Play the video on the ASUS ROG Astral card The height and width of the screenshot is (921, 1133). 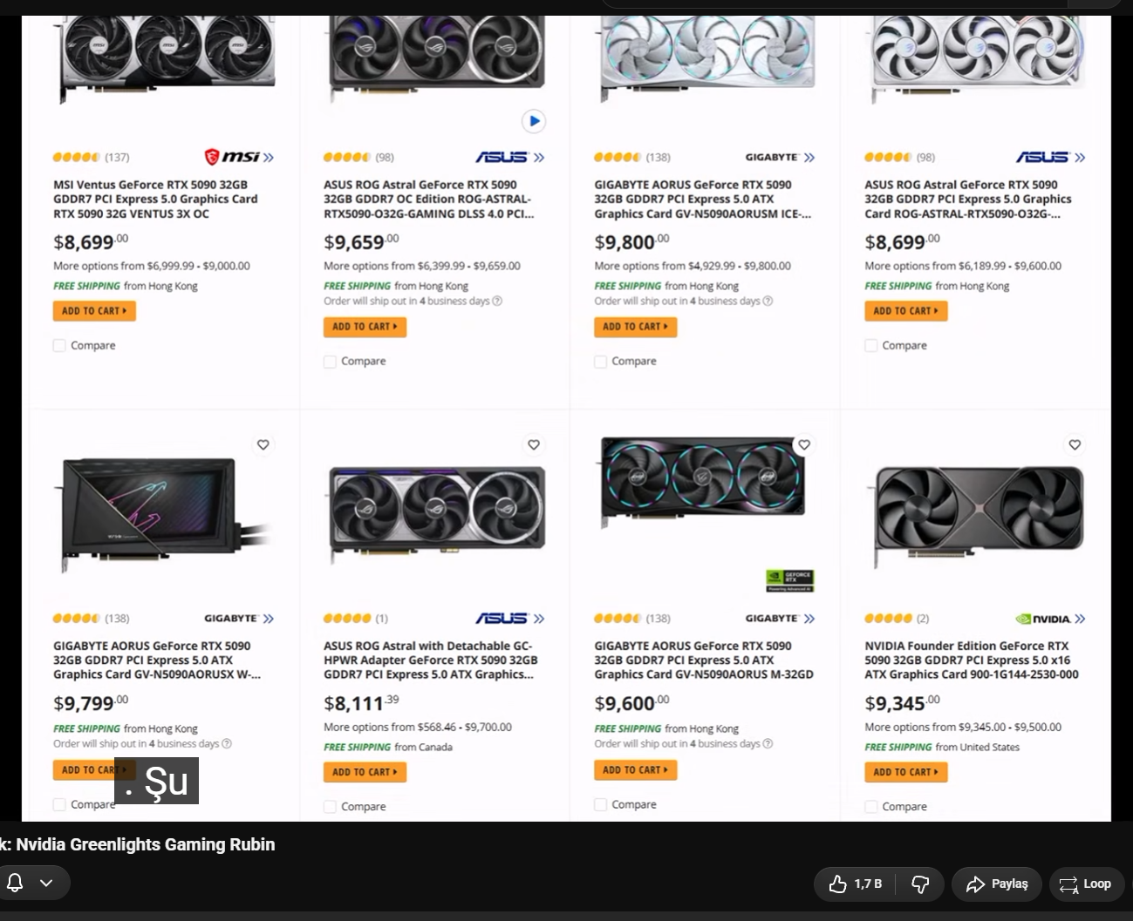click(x=534, y=121)
